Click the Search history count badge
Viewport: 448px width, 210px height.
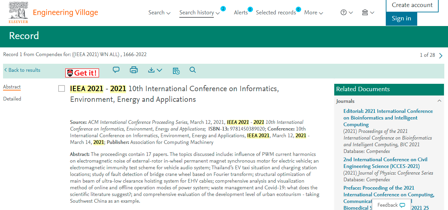point(223,9)
